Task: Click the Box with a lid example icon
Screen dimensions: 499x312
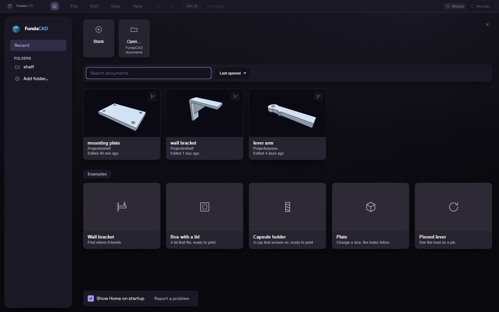Action: click(205, 207)
